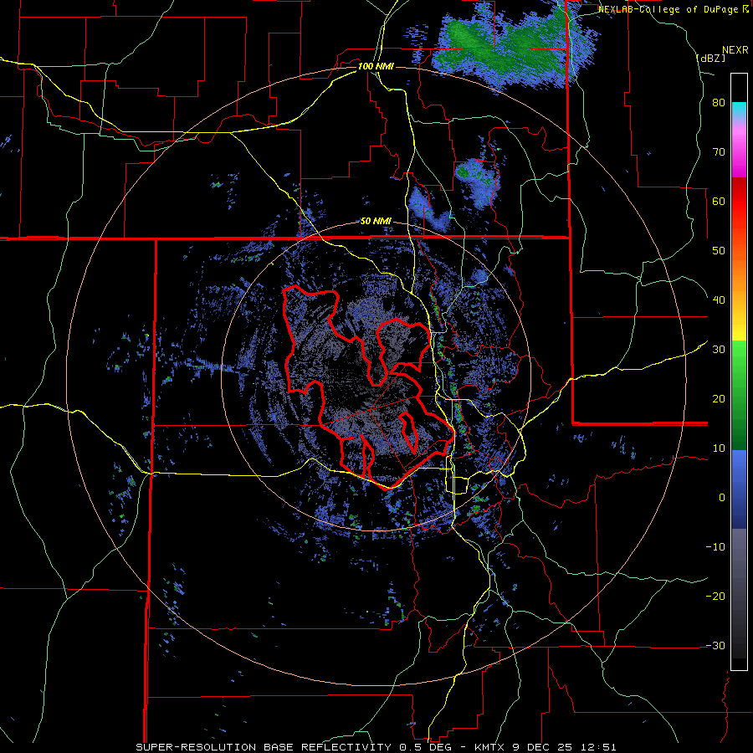Click the "100 NMI" range ring label

coord(376,66)
